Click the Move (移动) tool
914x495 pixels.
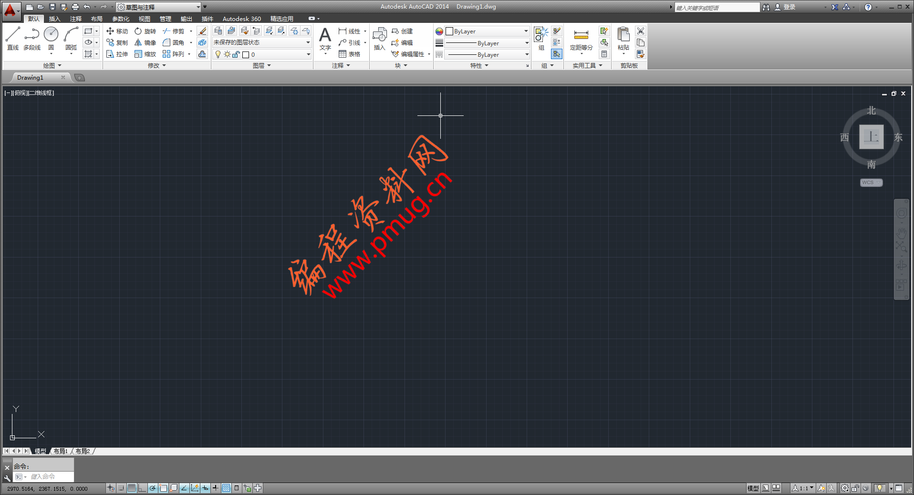(x=117, y=31)
